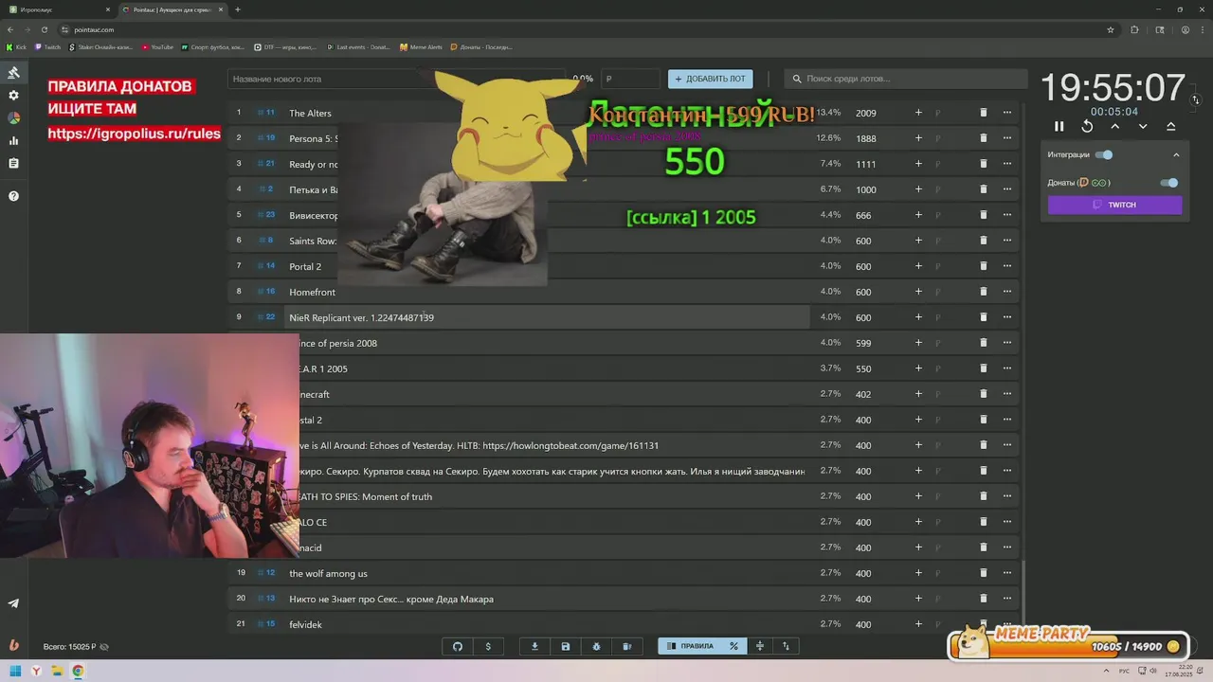This screenshot has height=682, width=1213.
Task: Click the double up-arrow timer button
Action: (1170, 126)
